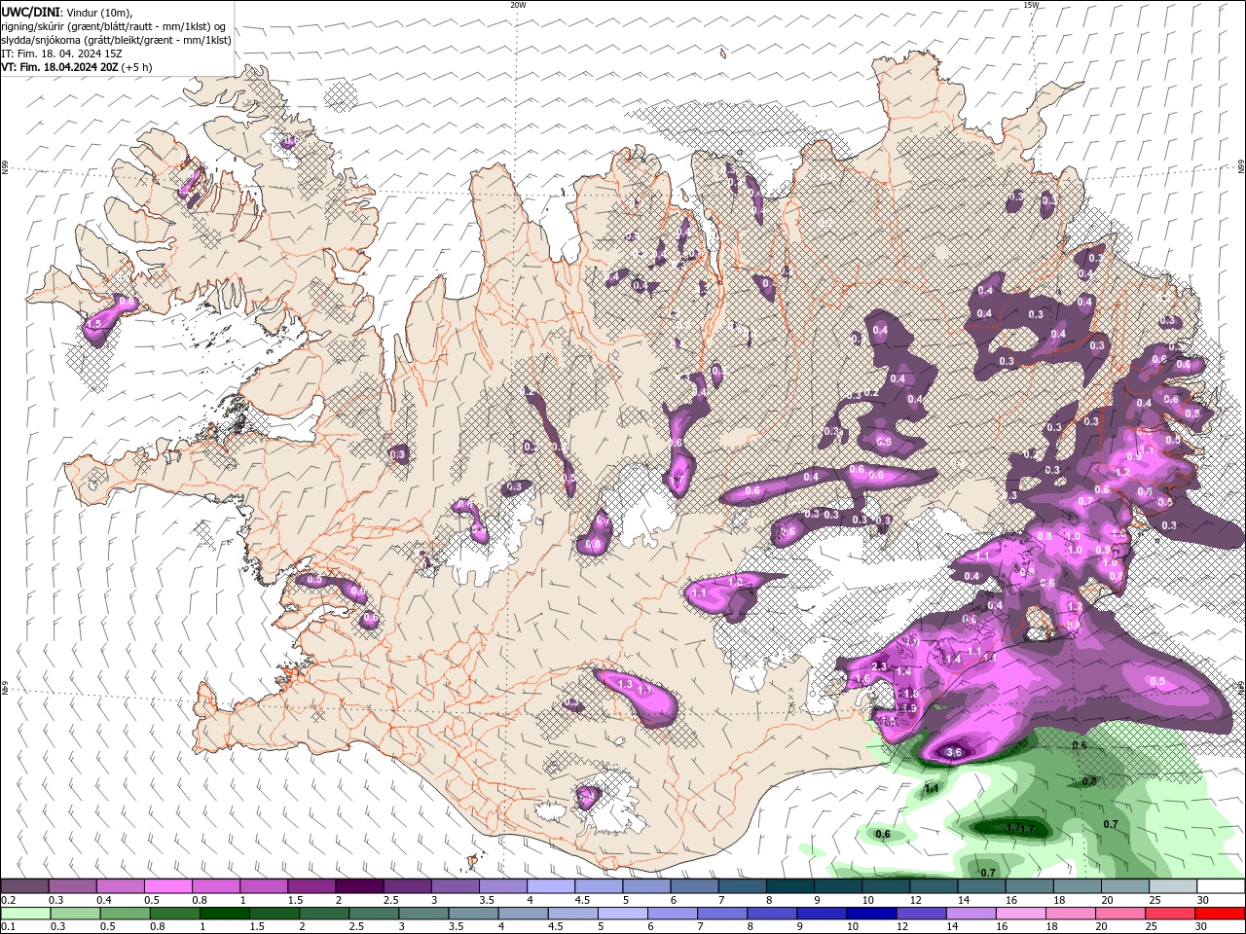Pick the lower legend blue swatch labeled 8
The image size is (1246, 934).
[x=773, y=914]
